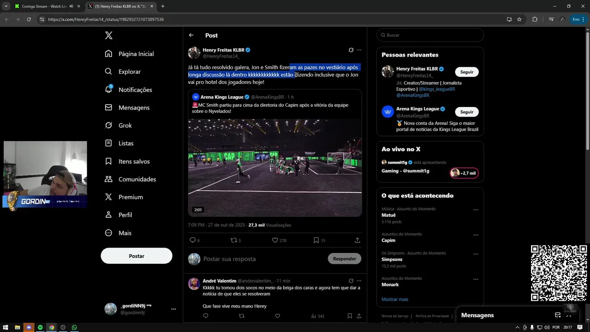The image size is (590, 332).
Task: Click the Postar button
Action: [x=136, y=256]
